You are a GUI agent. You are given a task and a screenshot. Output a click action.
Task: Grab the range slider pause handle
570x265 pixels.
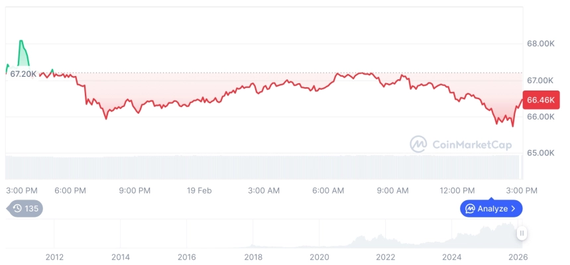pyautogui.click(x=522, y=233)
